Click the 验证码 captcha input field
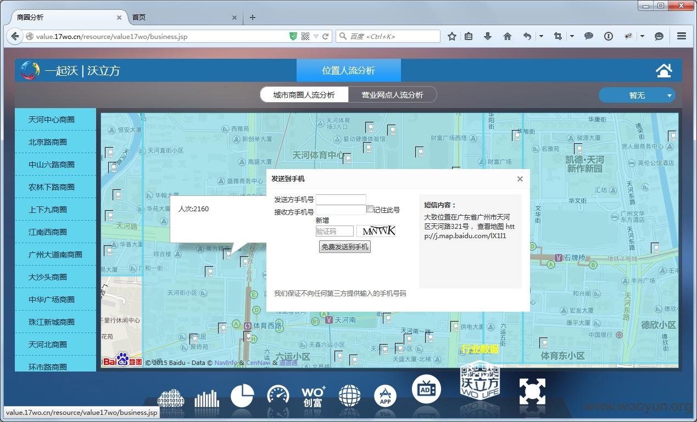The width and height of the screenshot is (697, 422). 334,231
